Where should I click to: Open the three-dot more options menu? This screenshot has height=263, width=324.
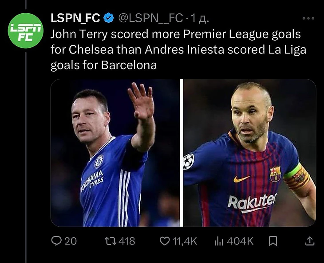pyautogui.click(x=308, y=18)
